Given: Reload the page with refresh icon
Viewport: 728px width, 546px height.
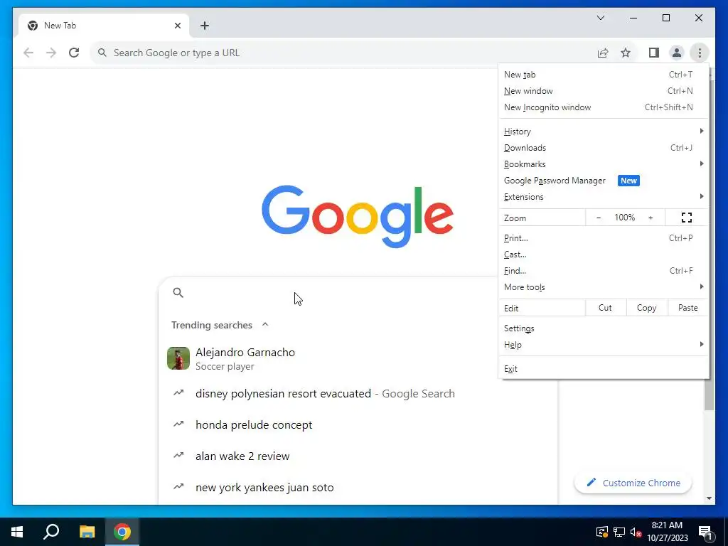Looking at the screenshot, I should pos(74,53).
